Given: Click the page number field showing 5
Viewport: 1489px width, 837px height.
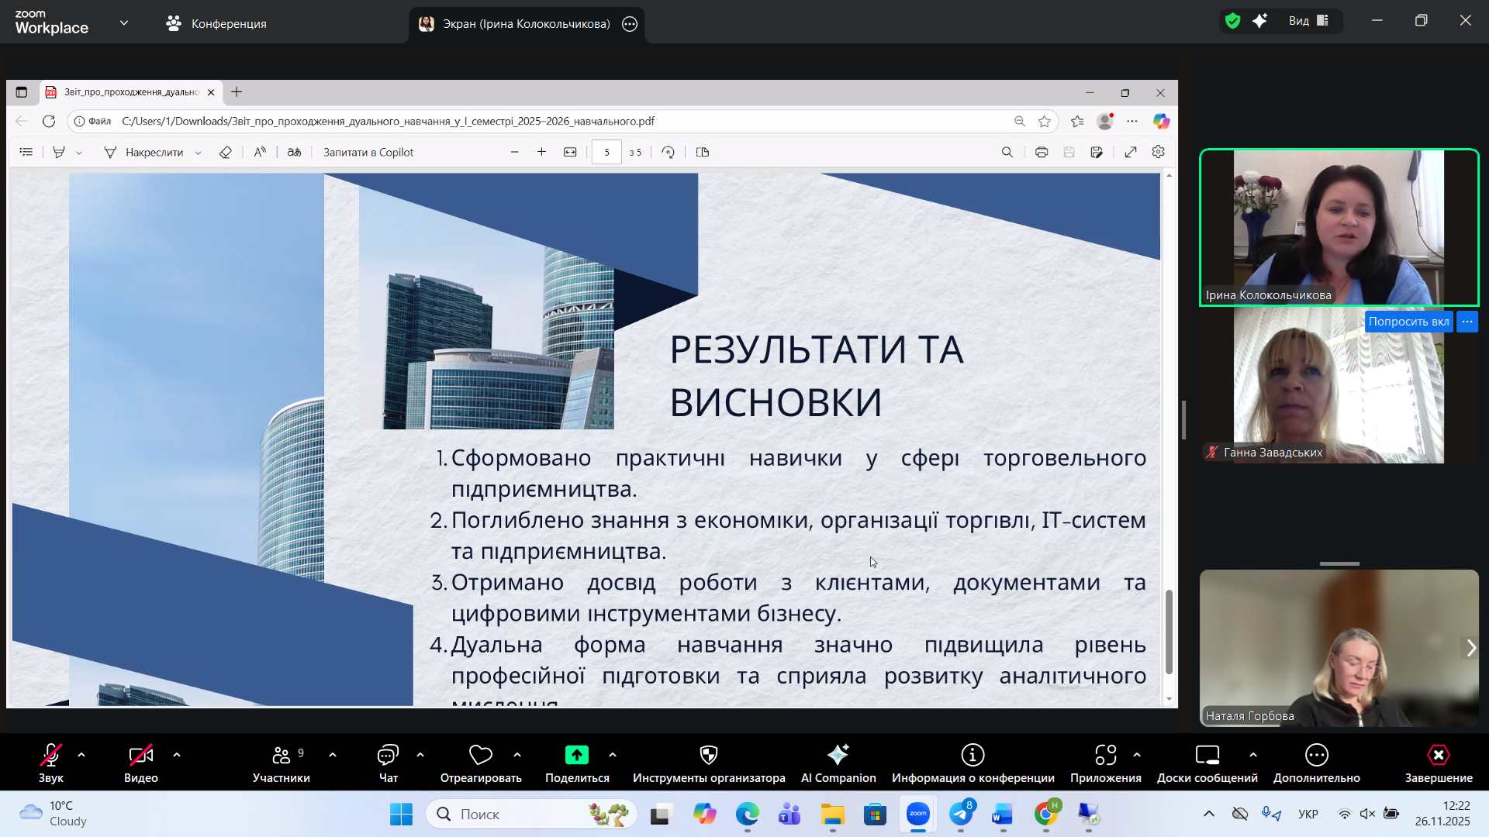Looking at the screenshot, I should [x=606, y=152].
